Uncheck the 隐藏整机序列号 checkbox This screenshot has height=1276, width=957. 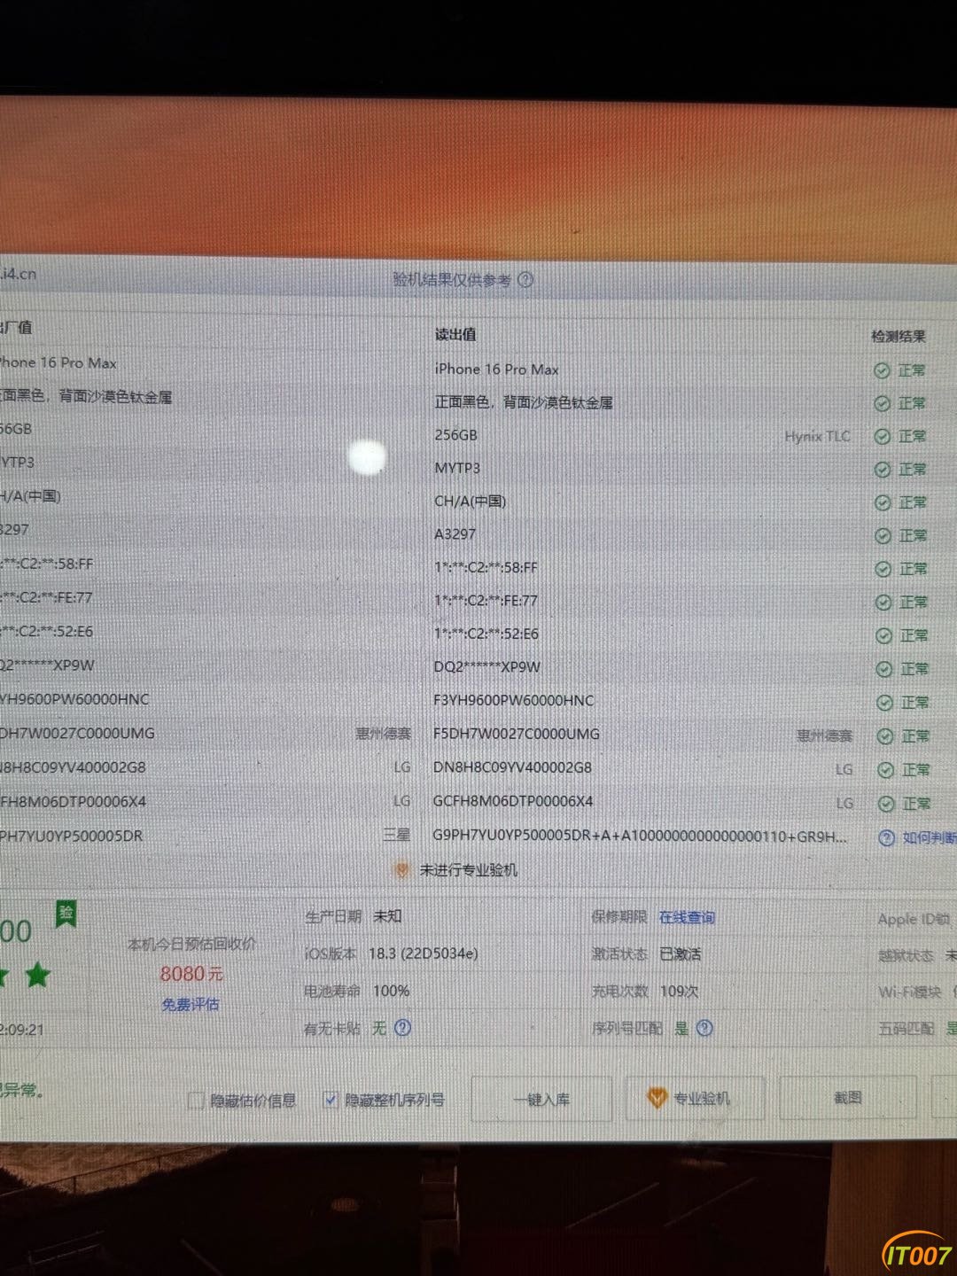tap(331, 1100)
